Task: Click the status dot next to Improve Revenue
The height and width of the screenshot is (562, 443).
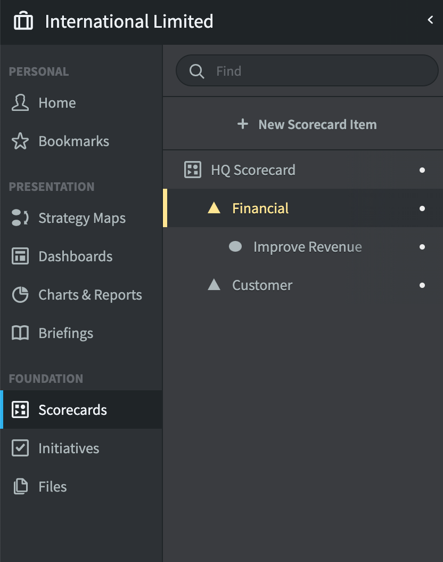Action: (x=422, y=247)
